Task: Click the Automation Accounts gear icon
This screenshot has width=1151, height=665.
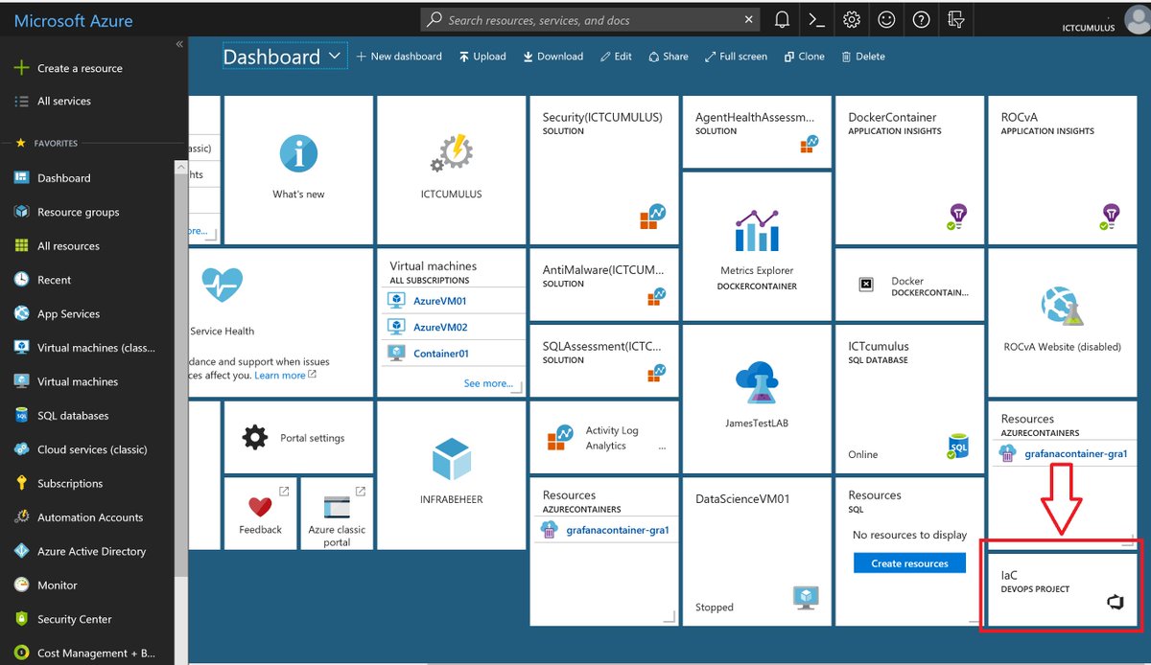Action: (x=21, y=517)
